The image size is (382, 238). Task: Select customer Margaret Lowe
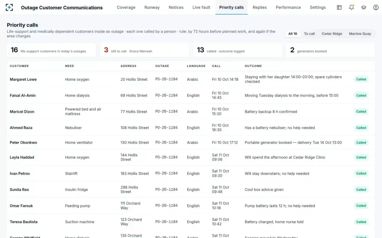coord(23,79)
